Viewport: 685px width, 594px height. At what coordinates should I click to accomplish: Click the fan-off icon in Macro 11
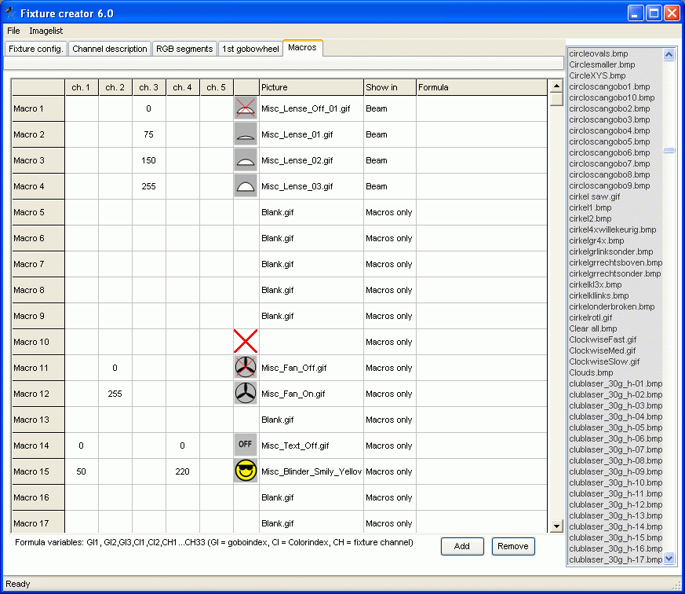coord(246,368)
